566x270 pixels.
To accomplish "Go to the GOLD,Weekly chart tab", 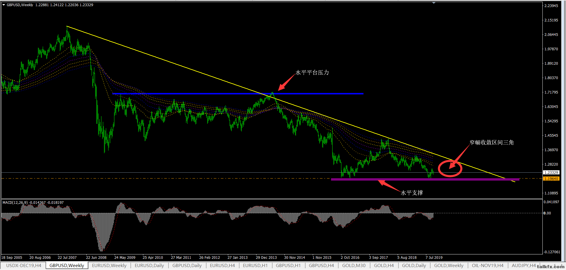I will coord(449,265).
